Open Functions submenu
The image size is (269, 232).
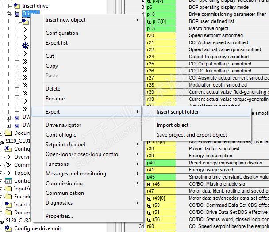[x=87, y=164]
